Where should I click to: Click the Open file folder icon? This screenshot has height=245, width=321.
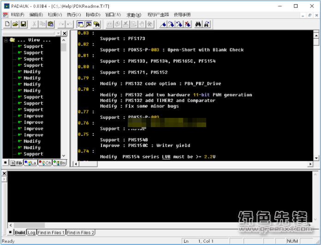point(15,24)
